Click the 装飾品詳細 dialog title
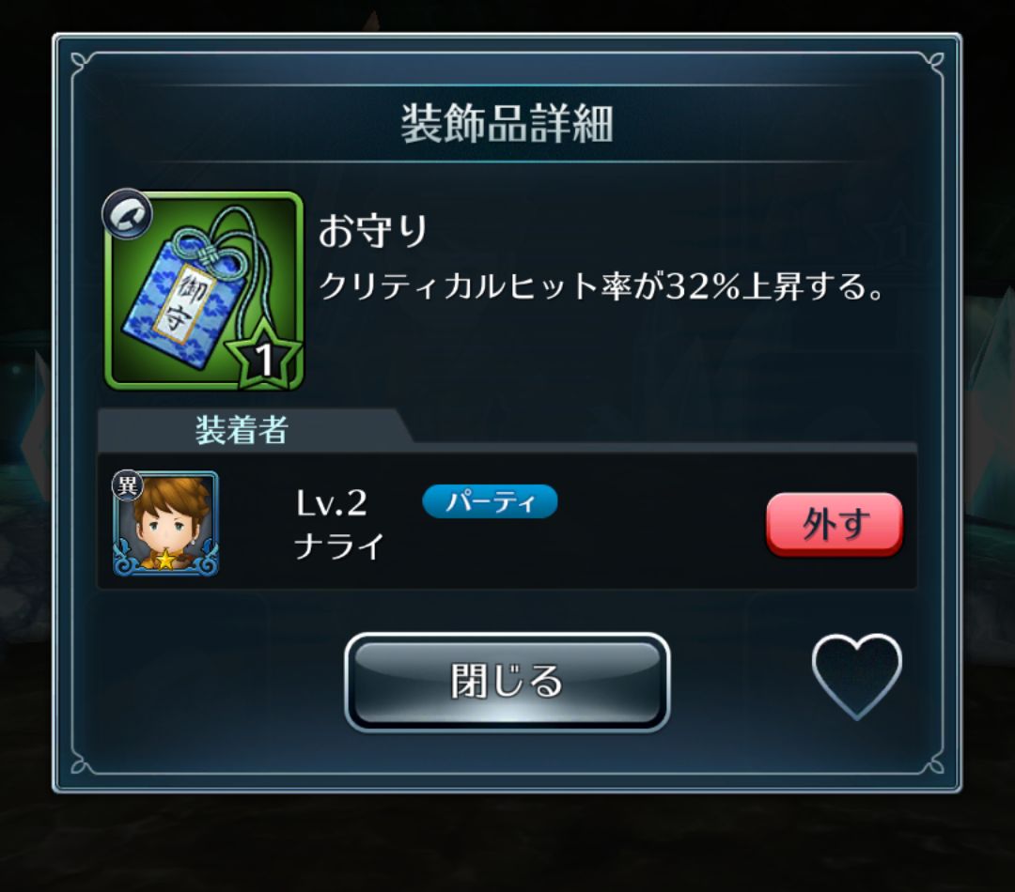The image size is (1015, 892). pyautogui.click(x=507, y=123)
